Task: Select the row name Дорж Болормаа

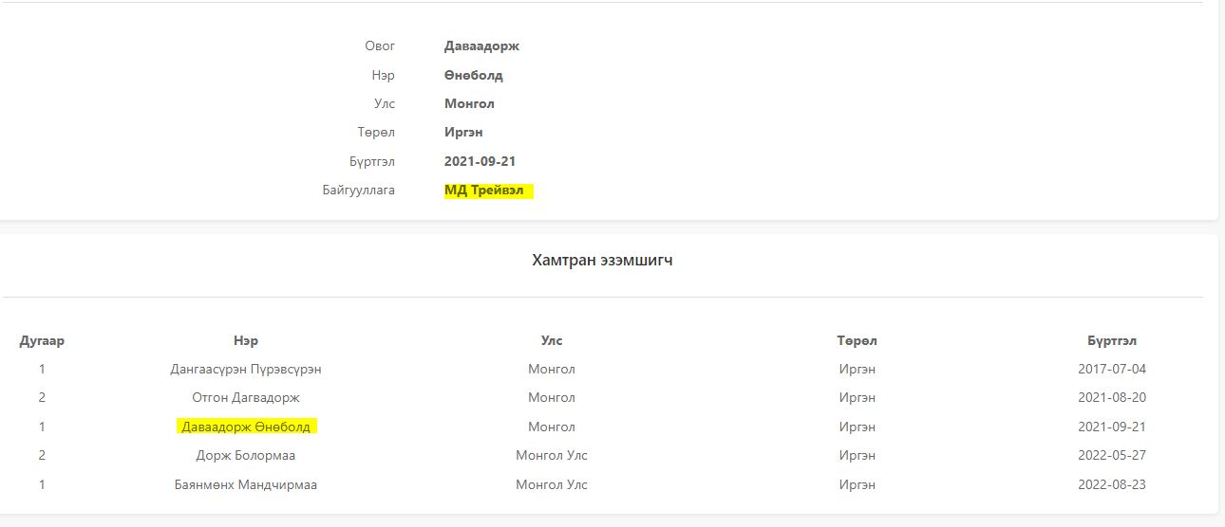Action: click(246, 455)
